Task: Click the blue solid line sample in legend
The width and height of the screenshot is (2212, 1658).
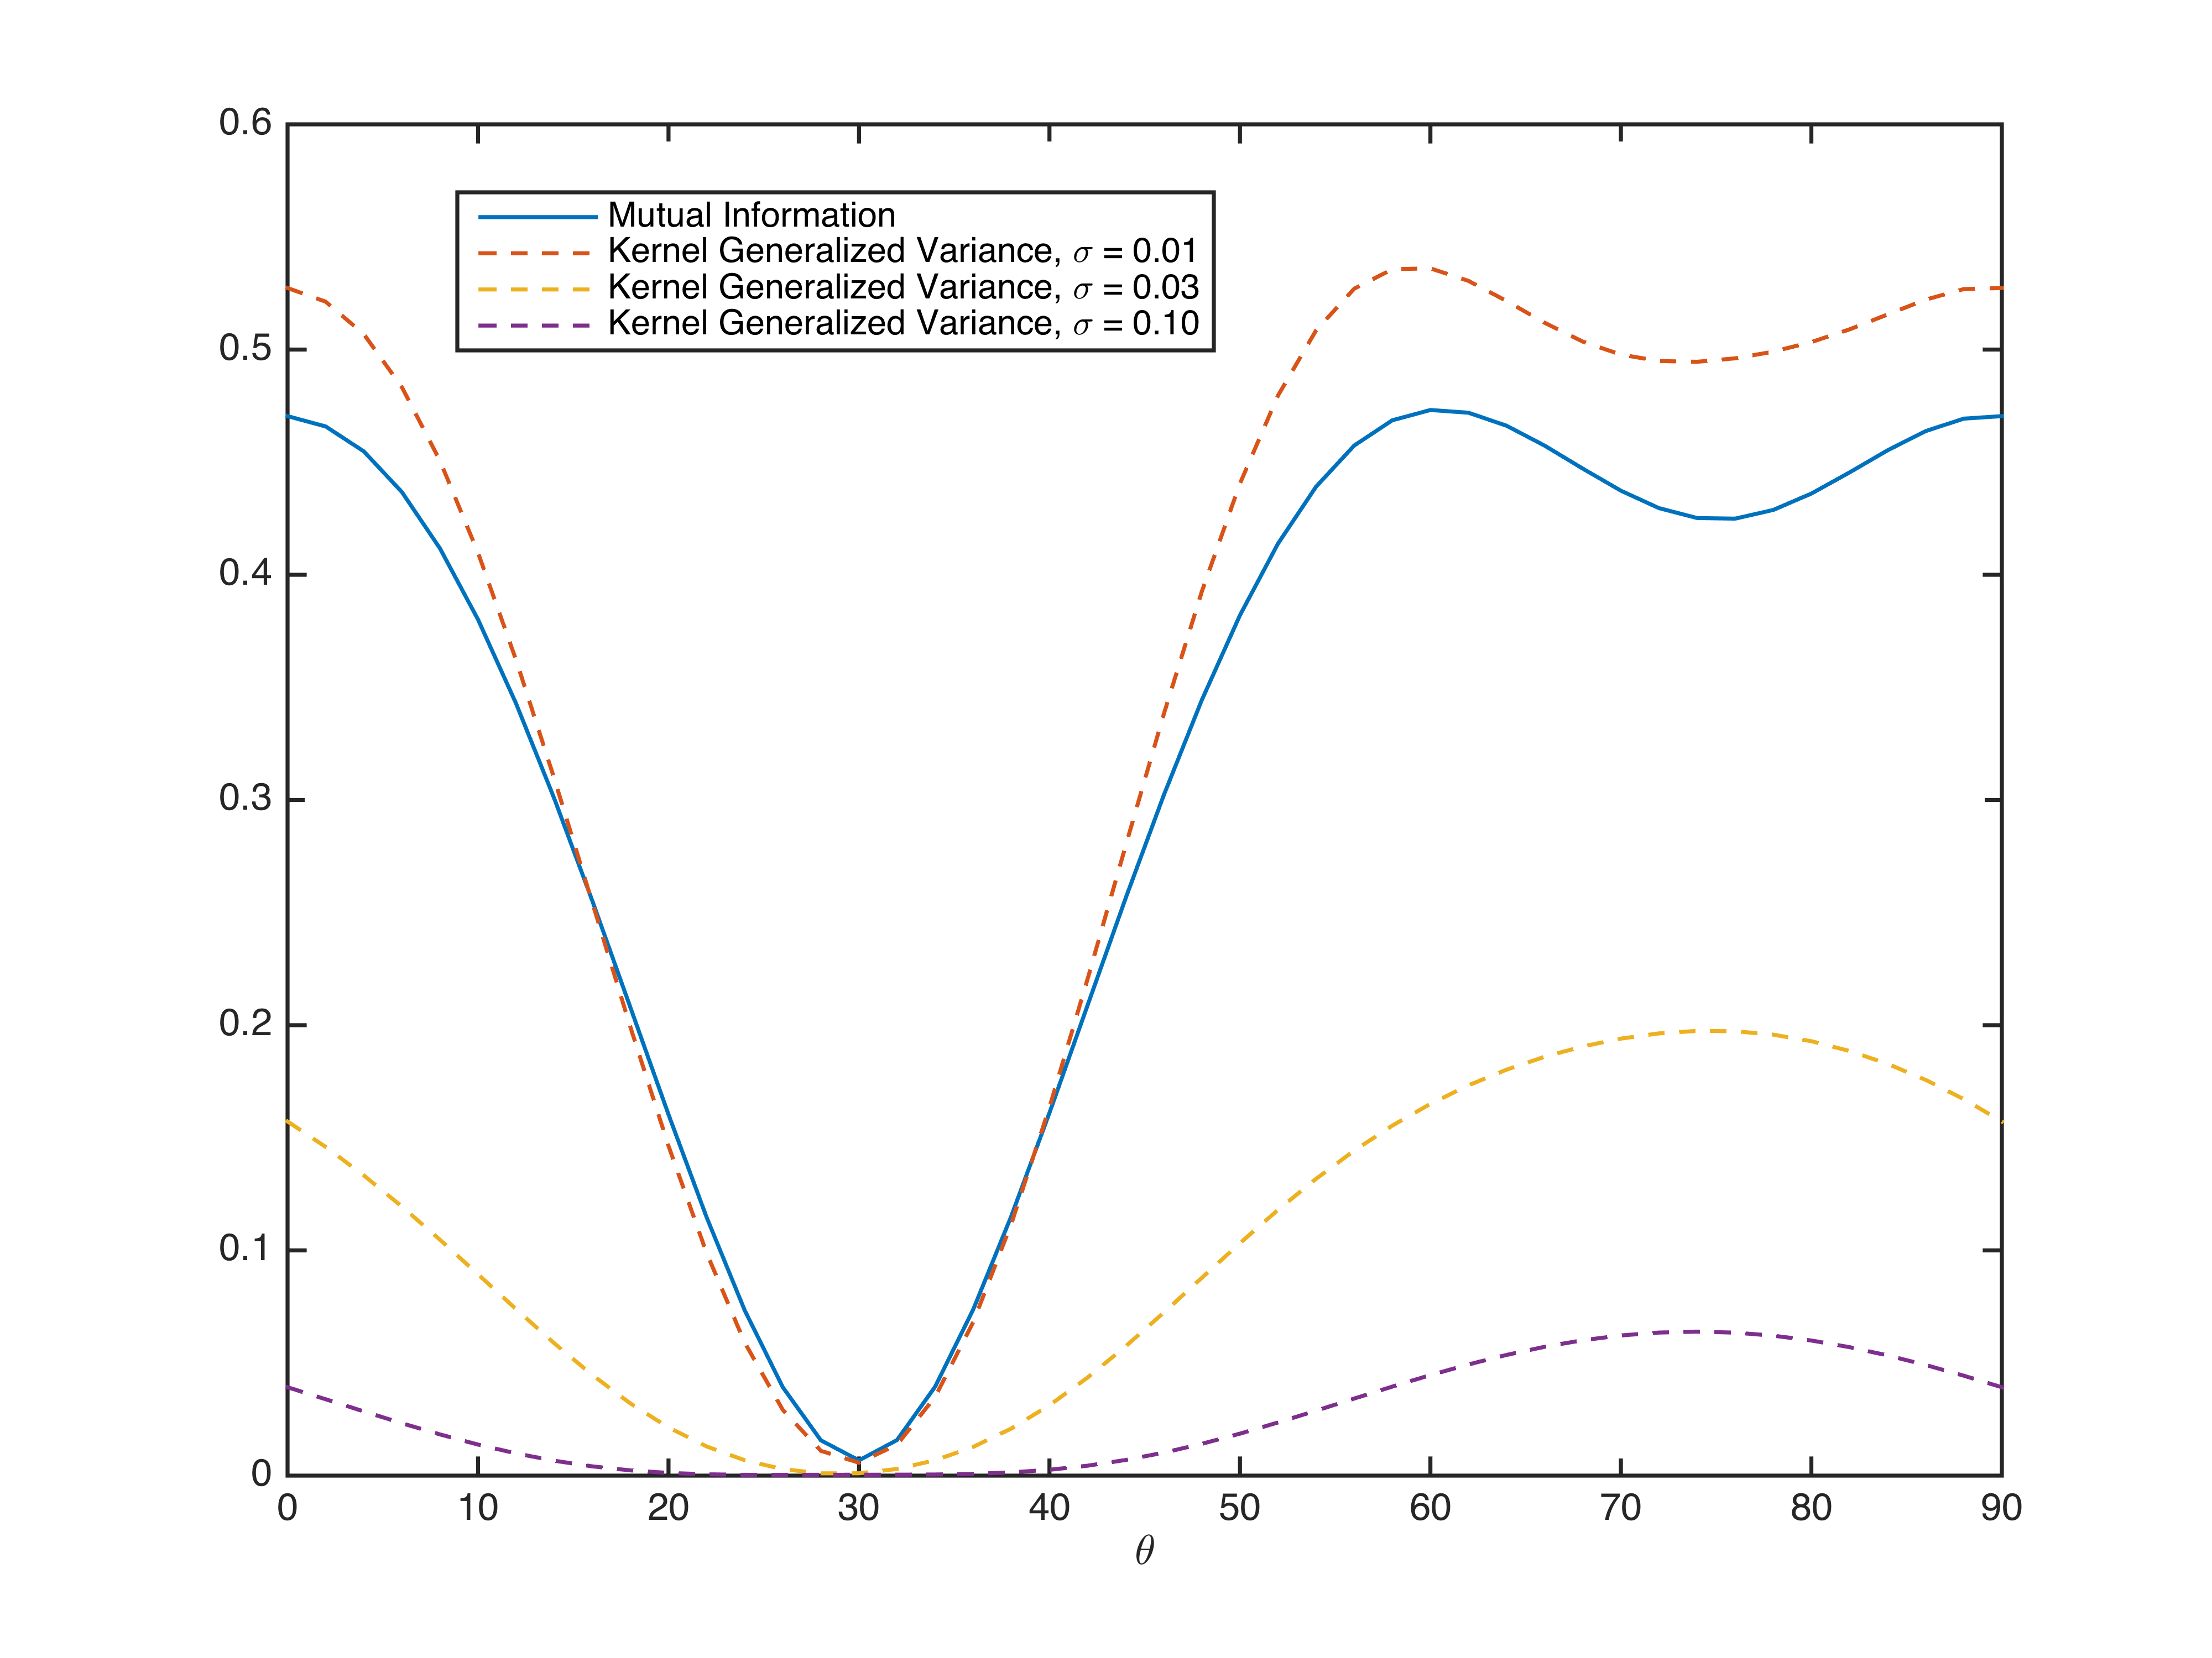Action: coord(537,217)
